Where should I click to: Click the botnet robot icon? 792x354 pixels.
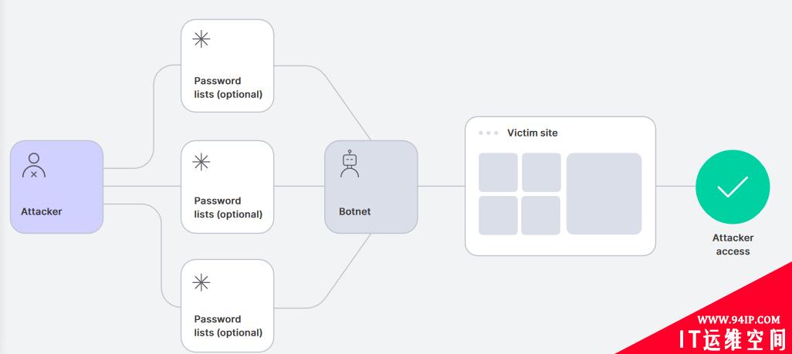350,163
